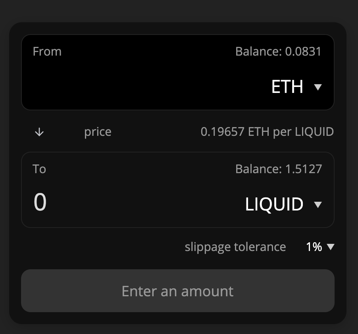Click the ETH token dropdown triangle

pos(318,87)
